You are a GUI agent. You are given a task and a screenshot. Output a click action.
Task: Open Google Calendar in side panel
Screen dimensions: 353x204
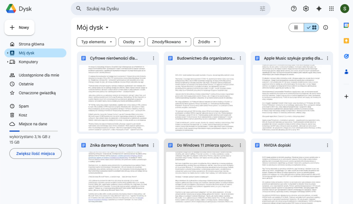tap(346, 25)
